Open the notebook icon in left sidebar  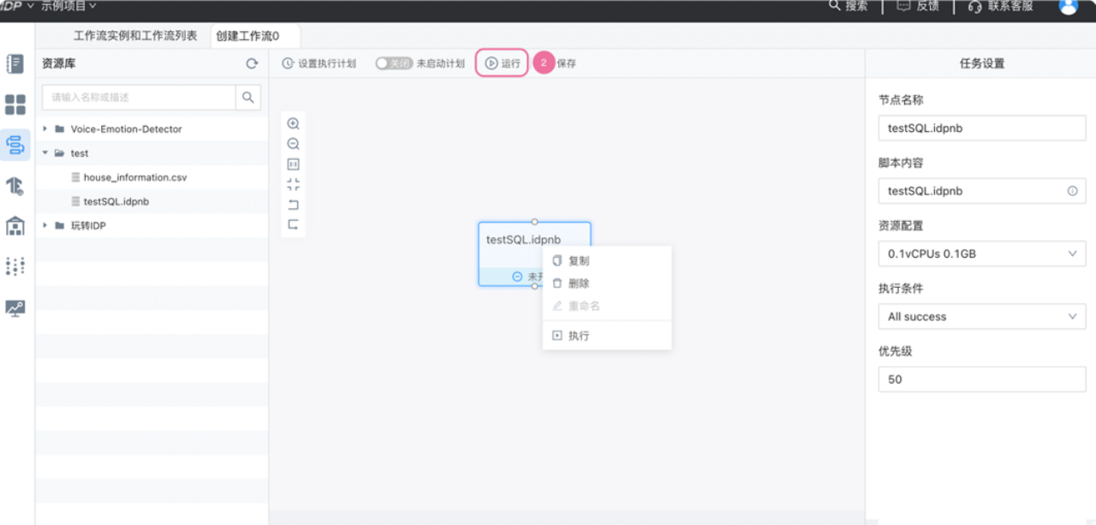click(x=15, y=64)
